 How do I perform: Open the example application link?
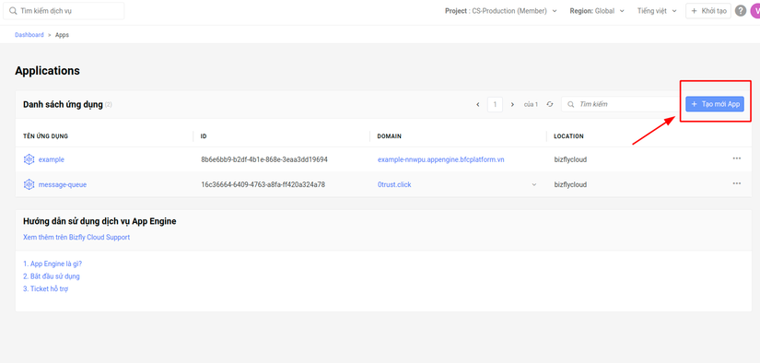[52, 159]
